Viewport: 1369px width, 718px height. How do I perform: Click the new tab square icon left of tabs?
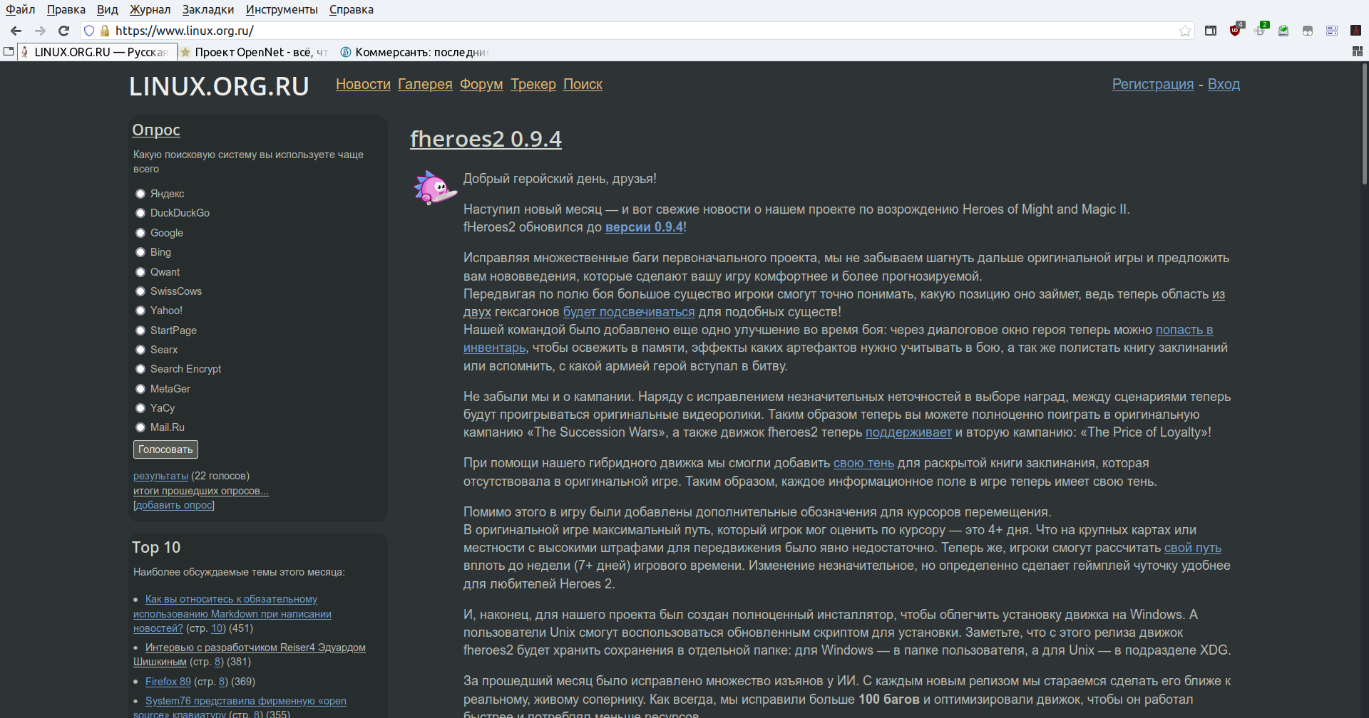[9, 51]
